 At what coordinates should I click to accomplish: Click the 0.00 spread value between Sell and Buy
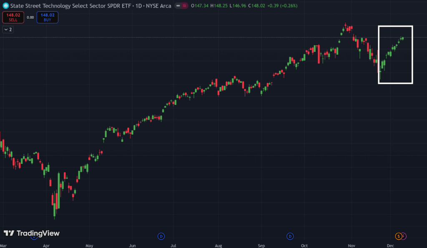tap(30, 18)
